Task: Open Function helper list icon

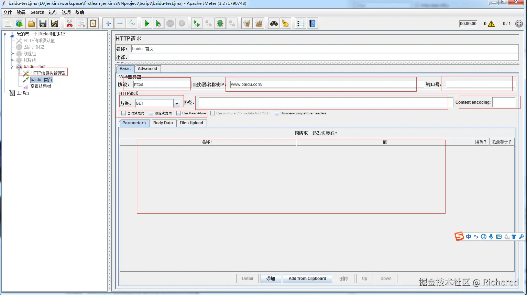Action: (300, 23)
